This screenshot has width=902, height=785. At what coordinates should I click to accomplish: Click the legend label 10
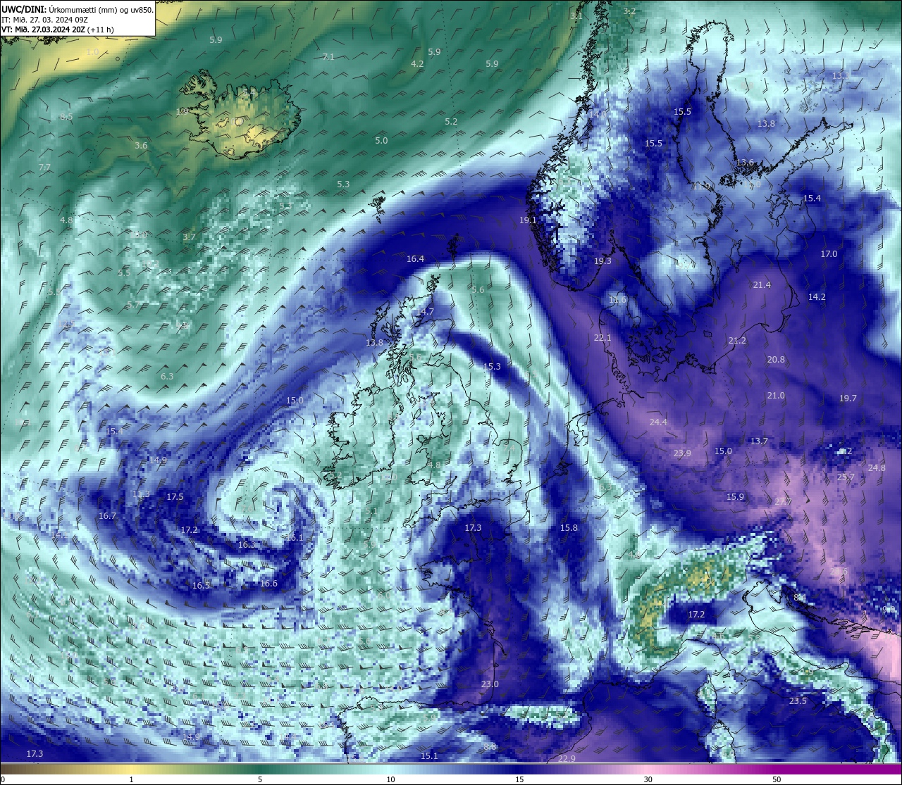[390, 779]
